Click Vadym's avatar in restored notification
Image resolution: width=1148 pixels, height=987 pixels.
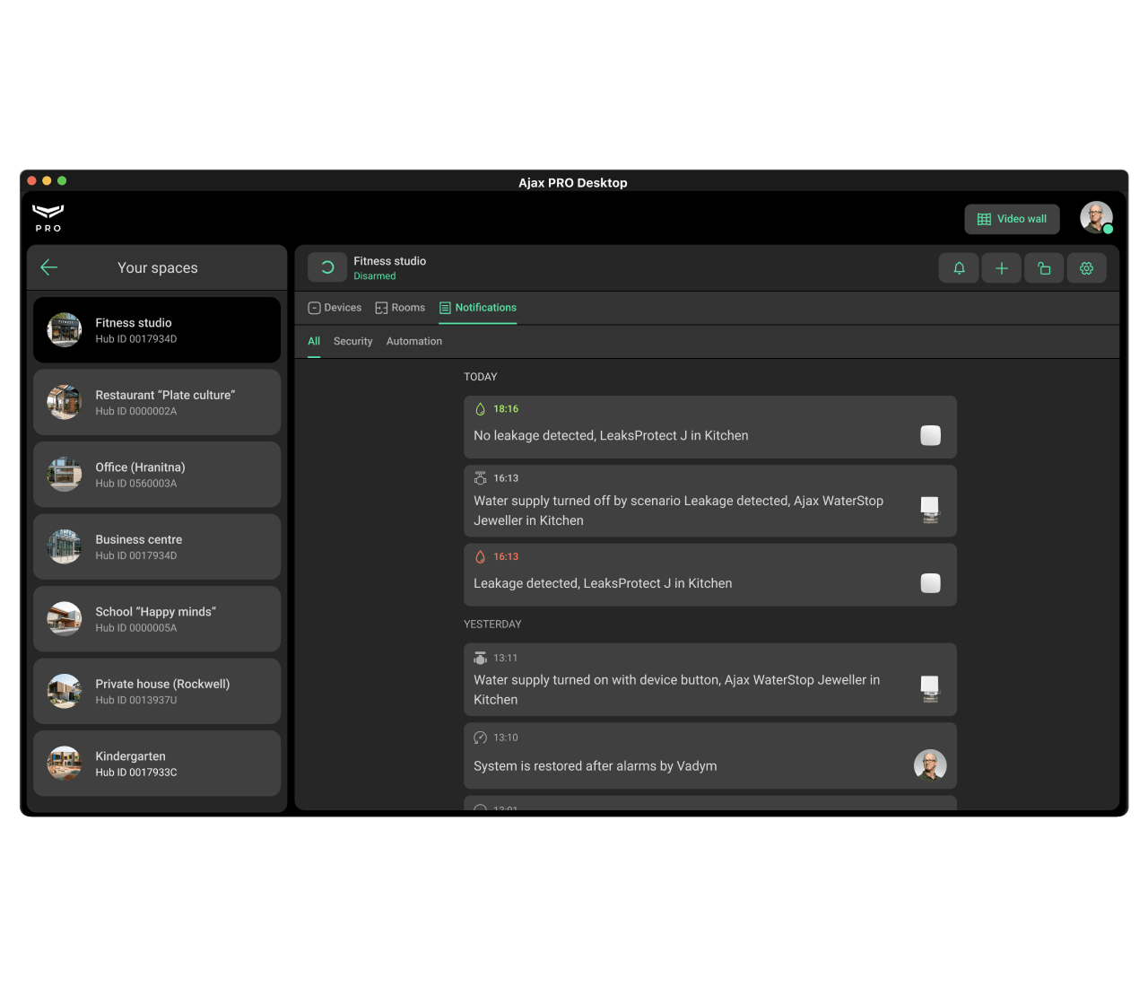[930, 765]
